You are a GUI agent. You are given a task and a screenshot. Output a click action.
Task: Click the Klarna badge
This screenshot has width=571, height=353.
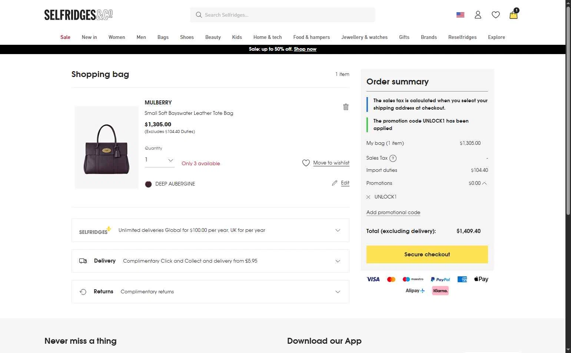click(x=440, y=291)
